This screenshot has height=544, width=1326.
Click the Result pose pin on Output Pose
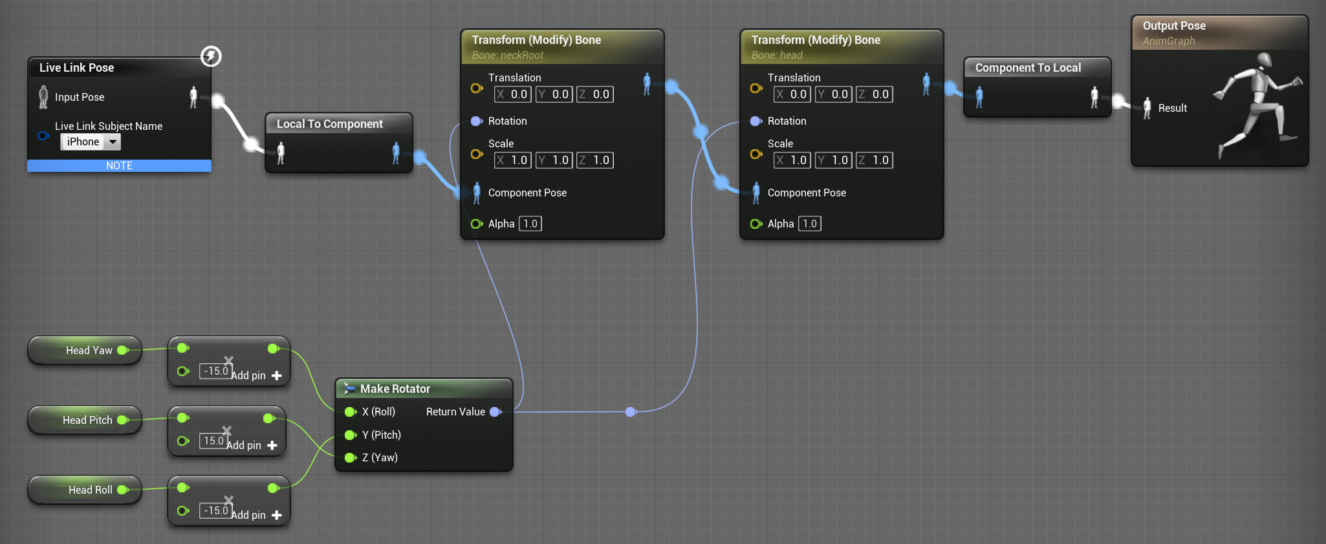(1147, 108)
